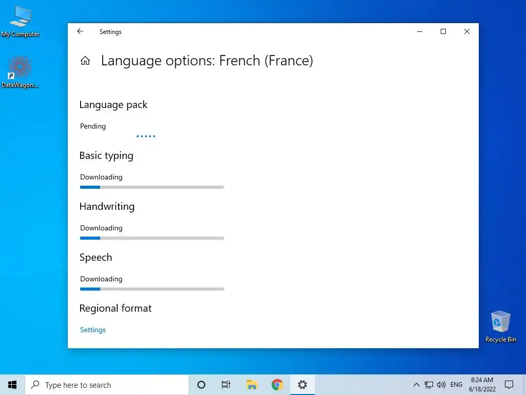Open the Action Center notifications icon

pyautogui.click(x=509, y=385)
